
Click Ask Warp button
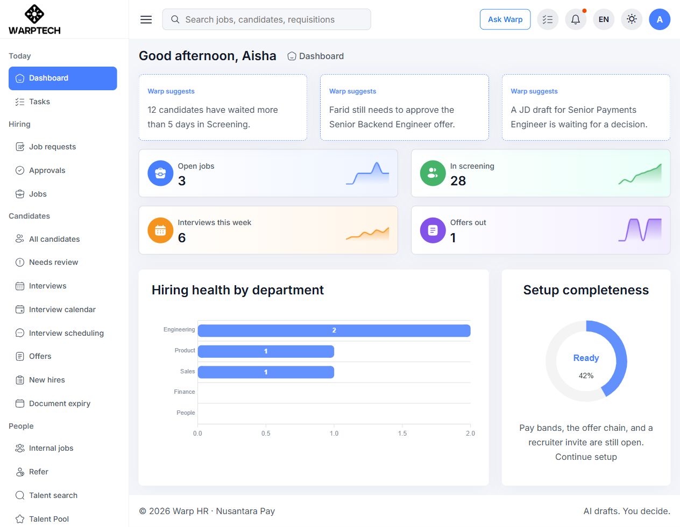(x=505, y=19)
